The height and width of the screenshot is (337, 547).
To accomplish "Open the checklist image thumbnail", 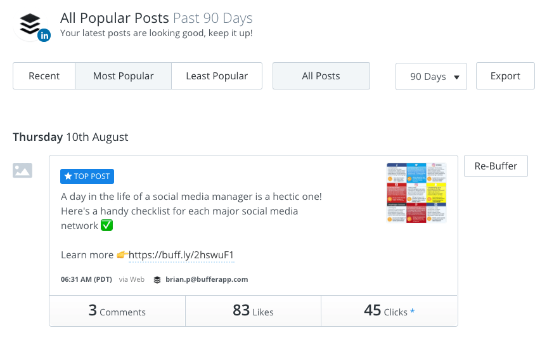I will click(416, 193).
